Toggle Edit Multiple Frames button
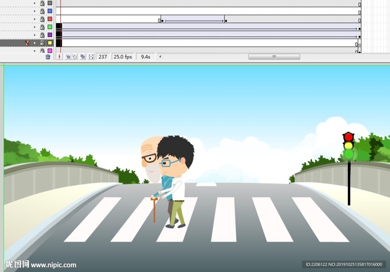The height and width of the screenshot is (272, 390). coord(83,57)
